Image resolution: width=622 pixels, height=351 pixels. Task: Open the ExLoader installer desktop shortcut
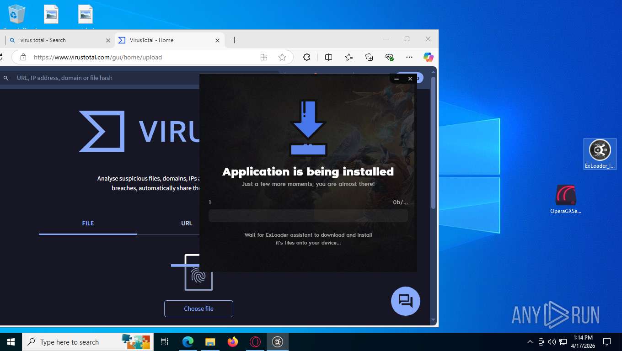[x=600, y=154]
